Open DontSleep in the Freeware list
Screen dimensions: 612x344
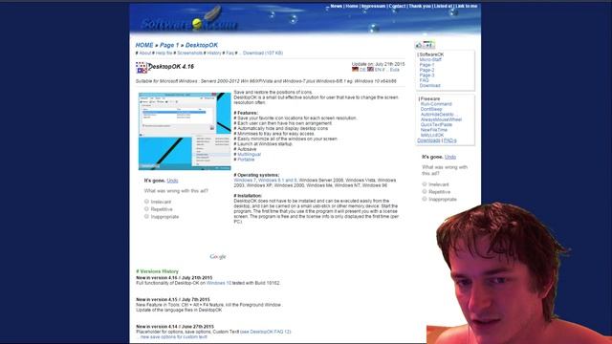coord(431,109)
